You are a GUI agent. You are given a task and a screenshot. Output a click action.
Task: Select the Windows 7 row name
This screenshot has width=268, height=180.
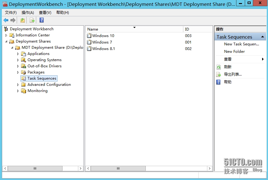pos(102,42)
